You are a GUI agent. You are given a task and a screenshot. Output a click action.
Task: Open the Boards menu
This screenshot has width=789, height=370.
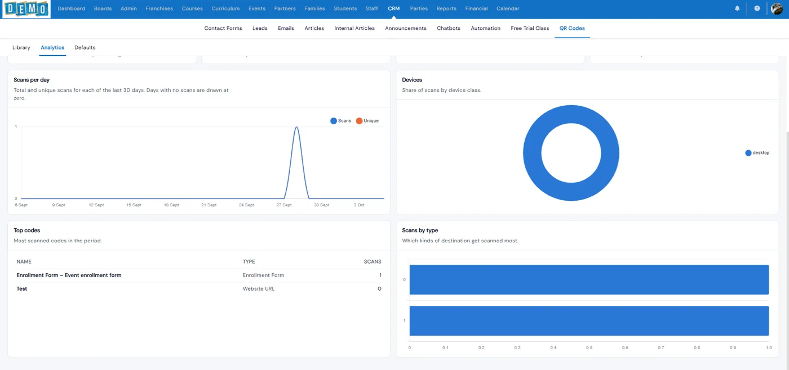103,8
